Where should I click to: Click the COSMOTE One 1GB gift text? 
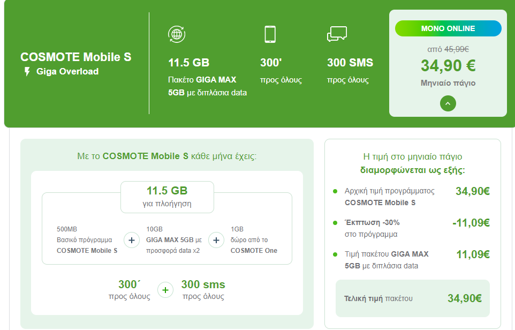point(254,240)
